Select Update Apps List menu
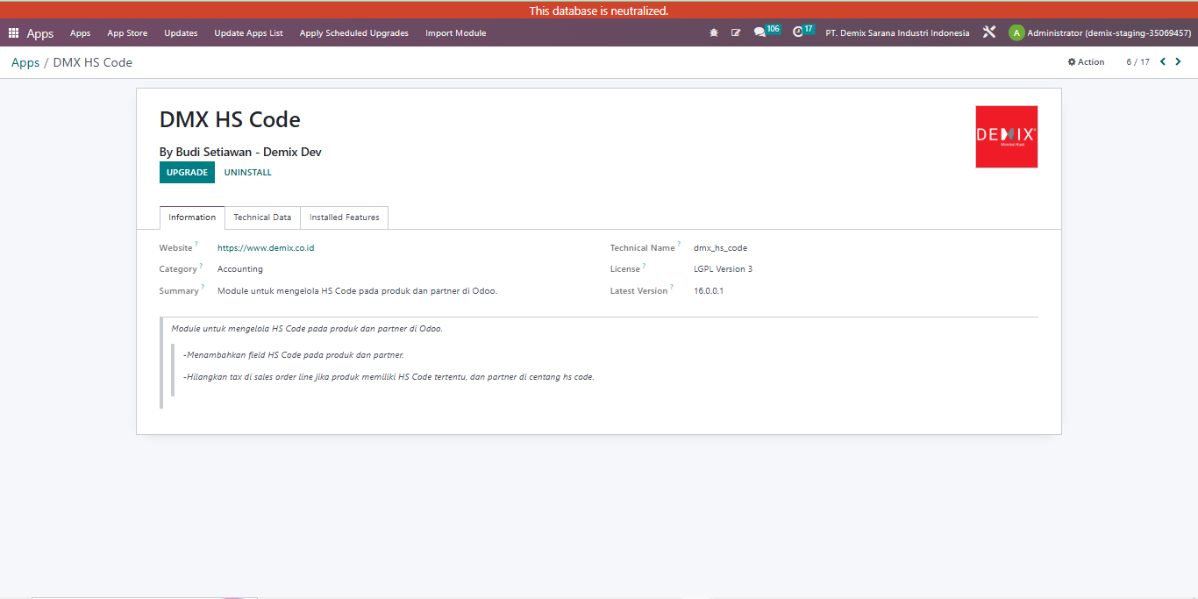Viewport: 1198px width, 599px height. coord(248,33)
